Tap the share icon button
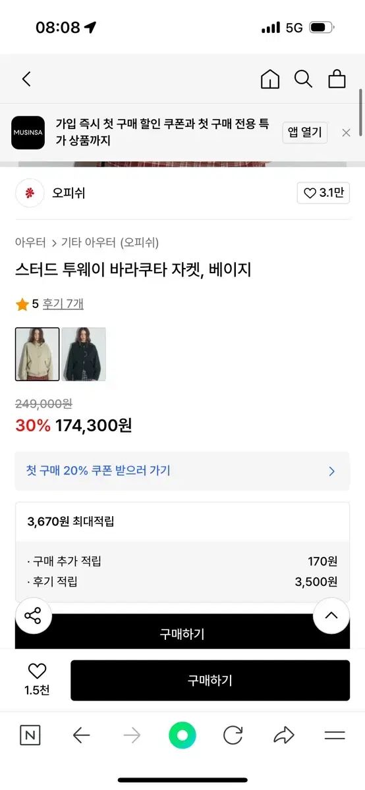This screenshot has height=790, width=365. 32,616
